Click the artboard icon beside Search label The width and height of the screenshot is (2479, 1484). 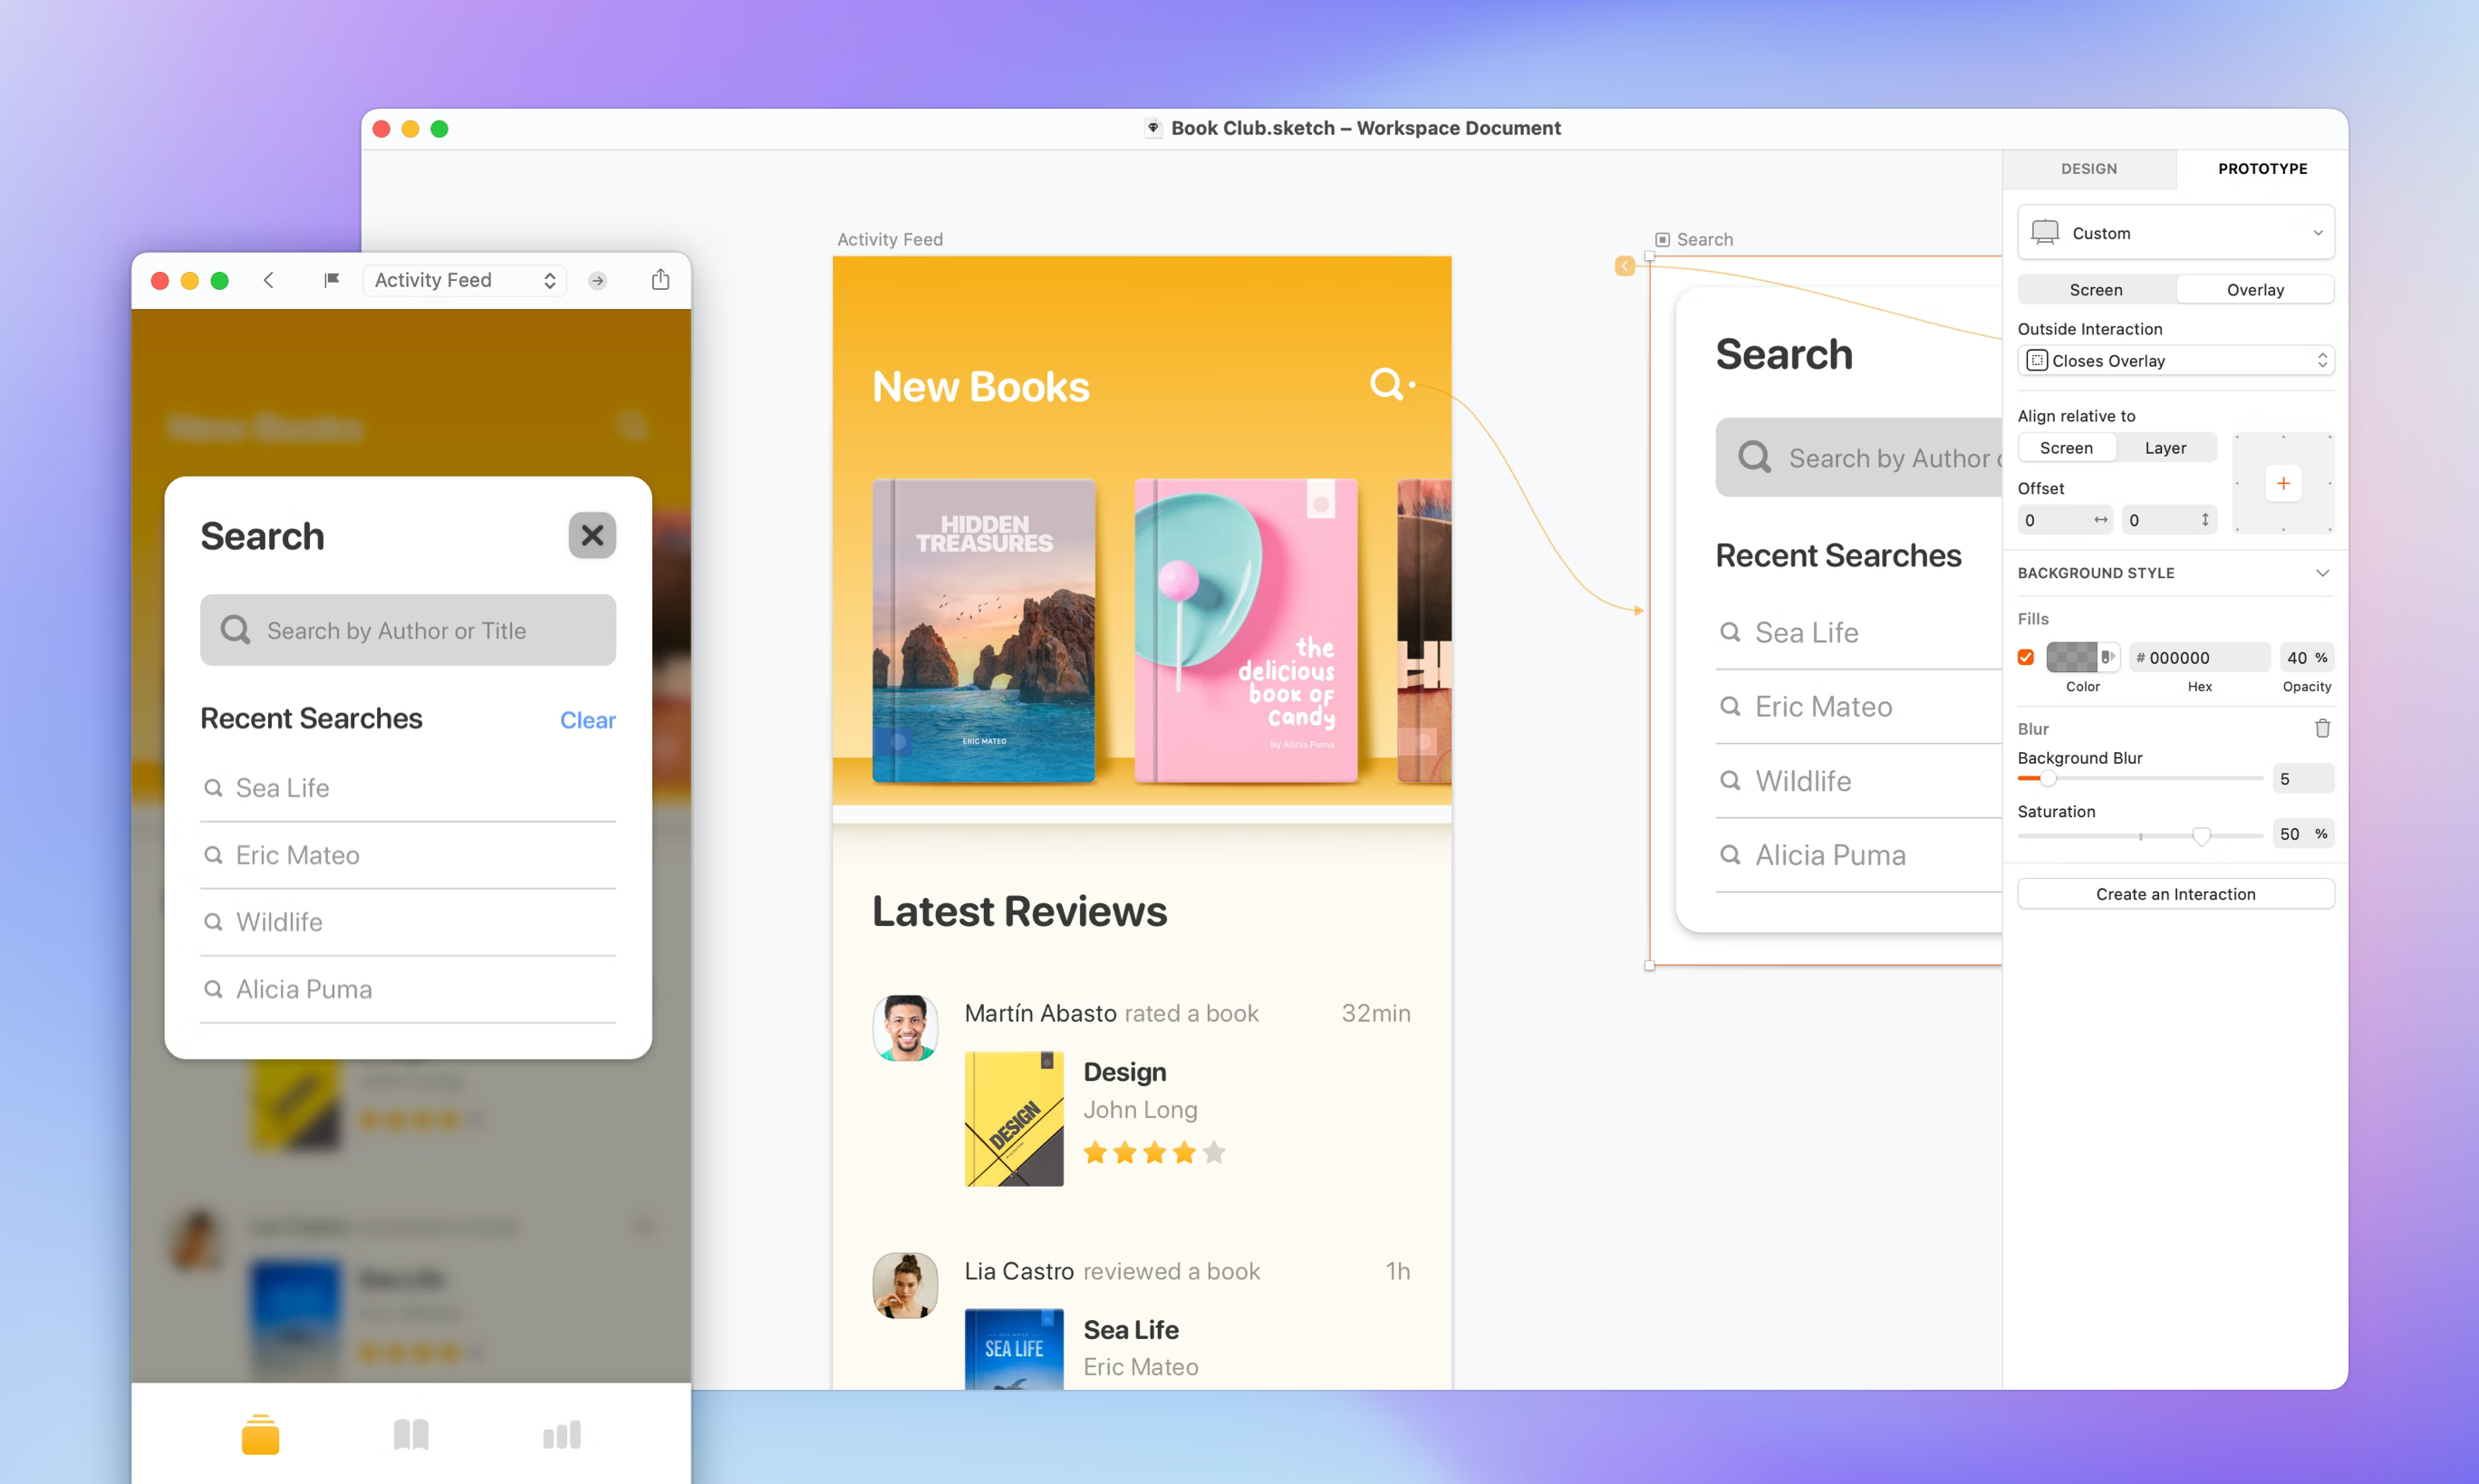pyautogui.click(x=1662, y=240)
